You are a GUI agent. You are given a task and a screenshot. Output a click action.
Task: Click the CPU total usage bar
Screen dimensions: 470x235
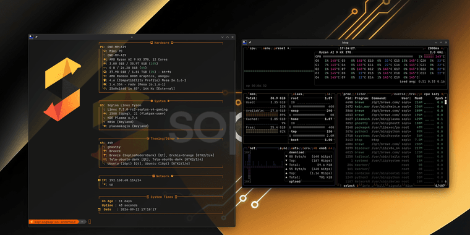click(x=369, y=56)
